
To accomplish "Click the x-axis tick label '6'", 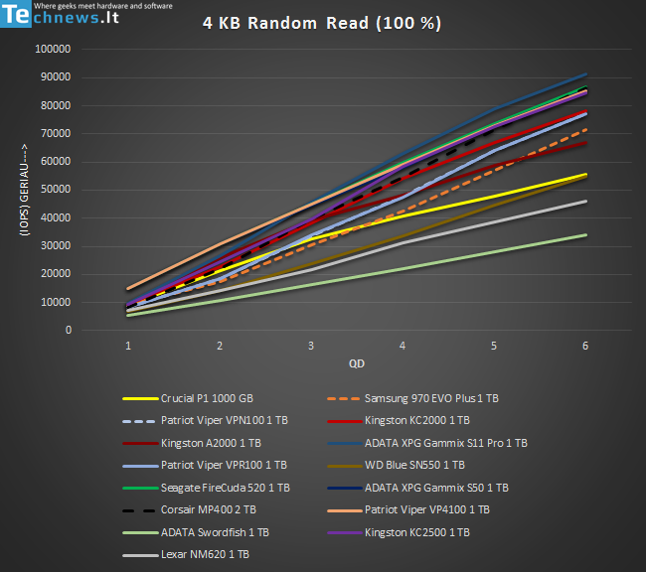I will 585,346.
